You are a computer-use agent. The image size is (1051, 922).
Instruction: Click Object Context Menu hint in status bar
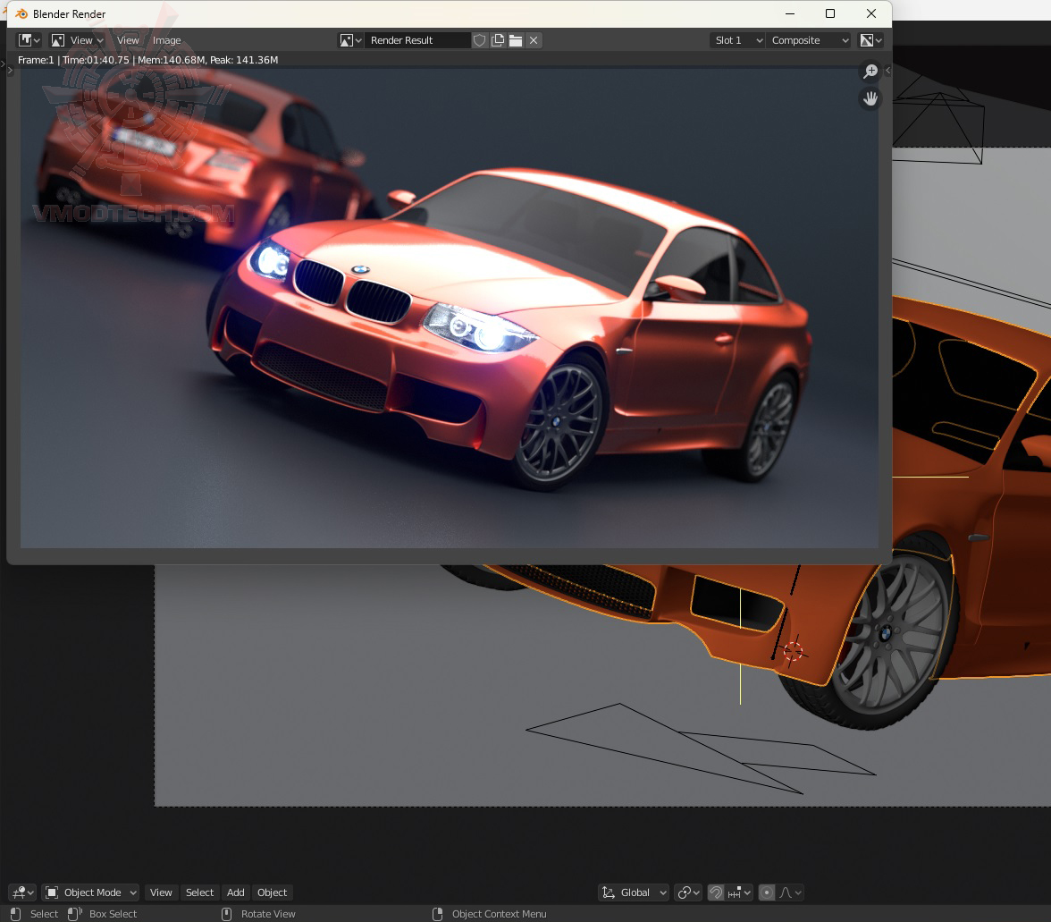[490, 914]
